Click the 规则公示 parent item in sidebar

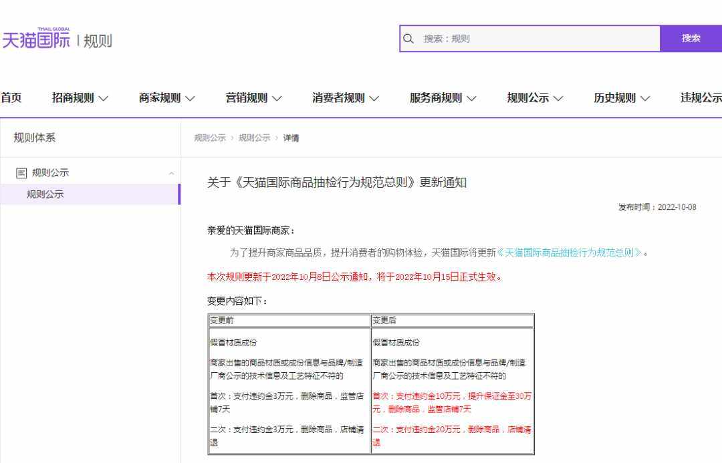click(x=50, y=173)
